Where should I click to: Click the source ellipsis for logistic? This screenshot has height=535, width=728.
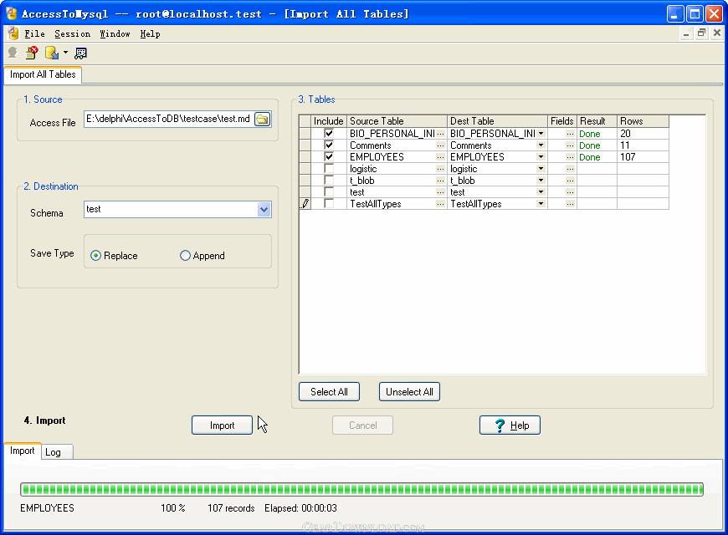pyautogui.click(x=441, y=169)
